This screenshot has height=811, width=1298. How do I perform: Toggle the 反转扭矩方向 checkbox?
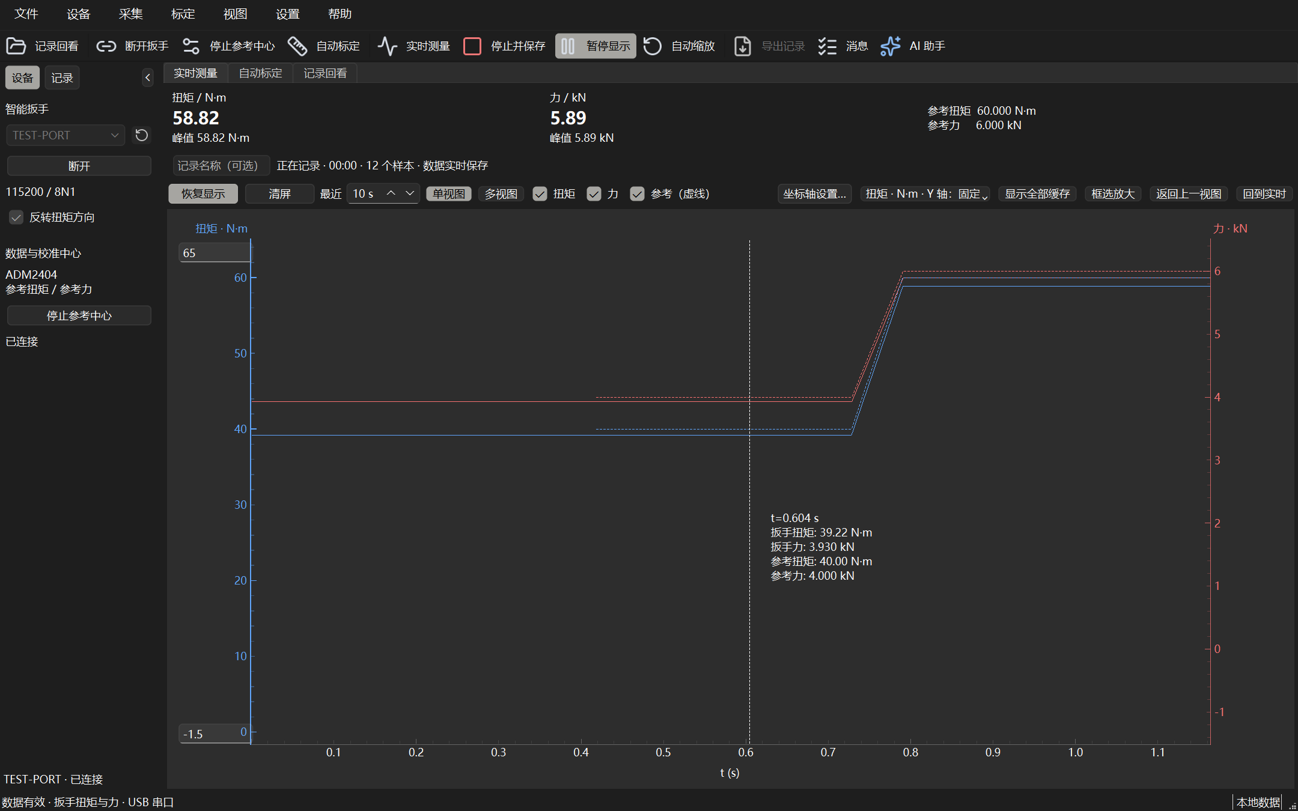pyautogui.click(x=16, y=217)
